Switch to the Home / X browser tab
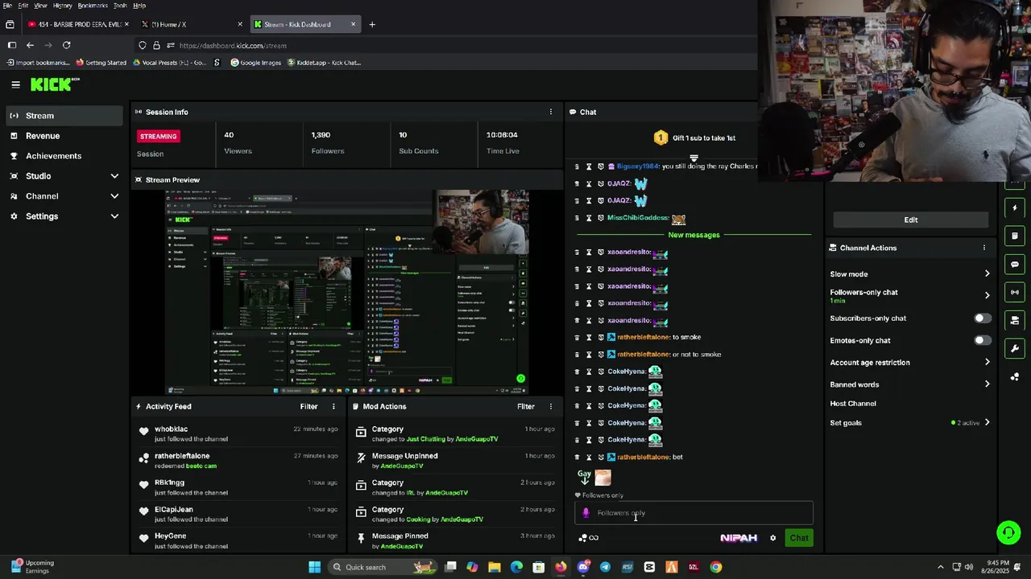The image size is (1031, 579). point(192,24)
